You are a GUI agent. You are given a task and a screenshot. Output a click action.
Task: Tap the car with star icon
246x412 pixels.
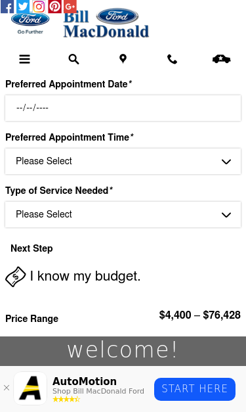tap(222, 59)
